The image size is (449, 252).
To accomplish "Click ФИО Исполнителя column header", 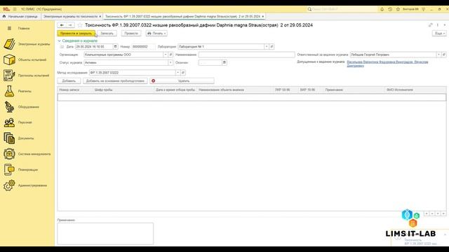I will (x=415, y=90).
